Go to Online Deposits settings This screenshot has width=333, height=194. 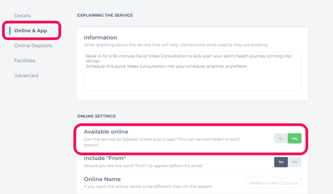tap(33, 46)
